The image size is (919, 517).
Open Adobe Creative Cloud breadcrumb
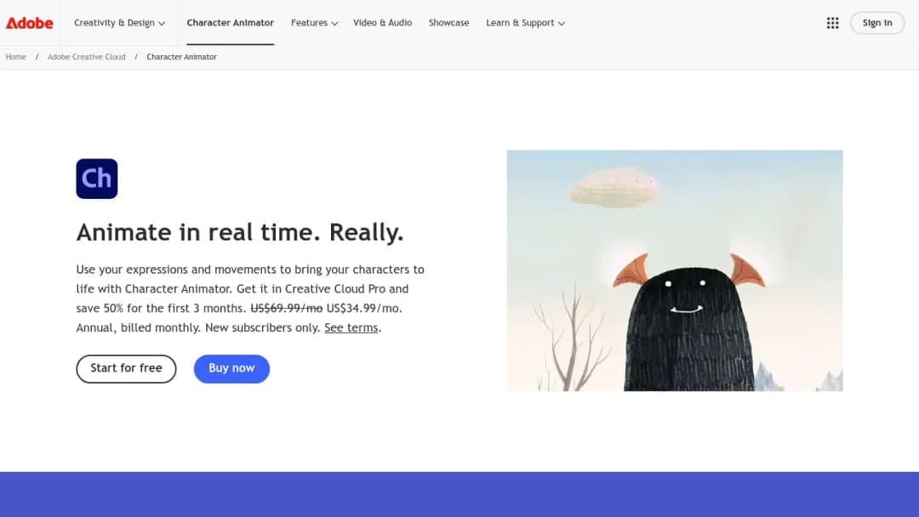tap(86, 57)
